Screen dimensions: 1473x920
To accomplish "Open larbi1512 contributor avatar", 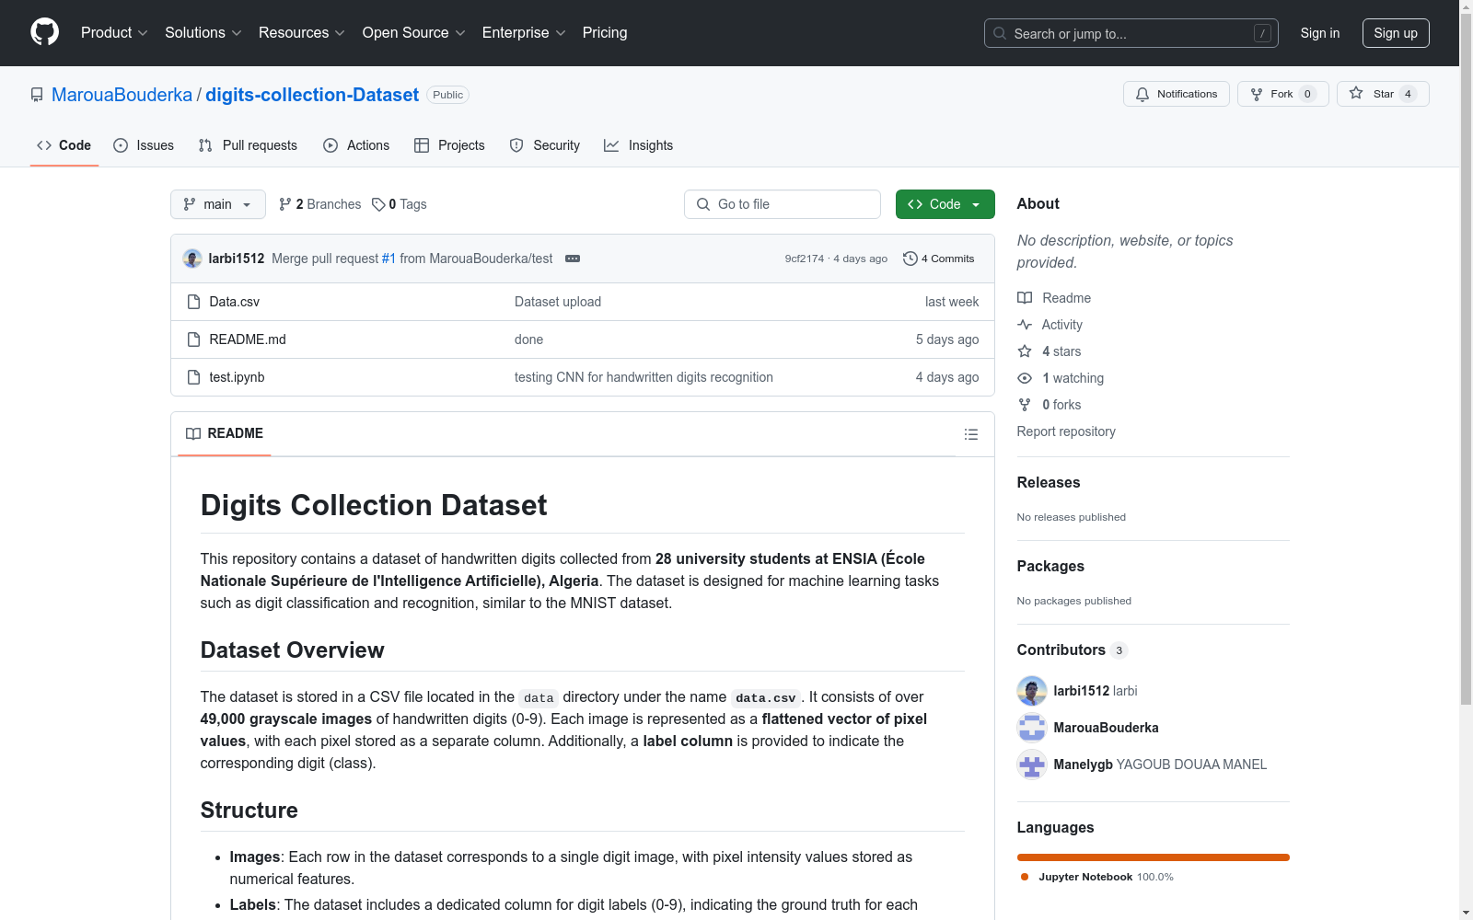I will point(1031,691).
